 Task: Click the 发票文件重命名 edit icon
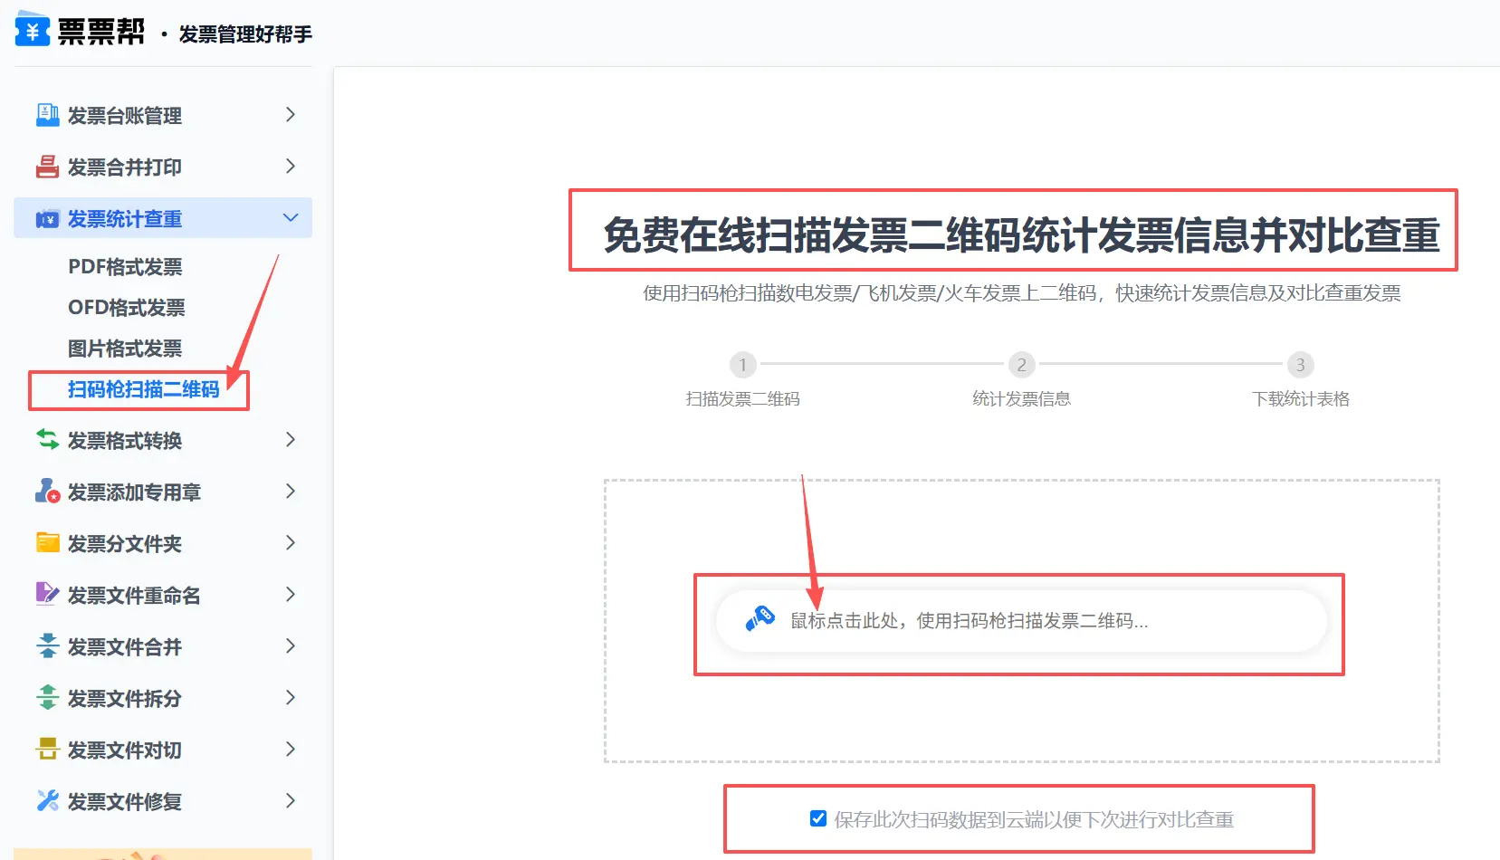tap(47, 595)
